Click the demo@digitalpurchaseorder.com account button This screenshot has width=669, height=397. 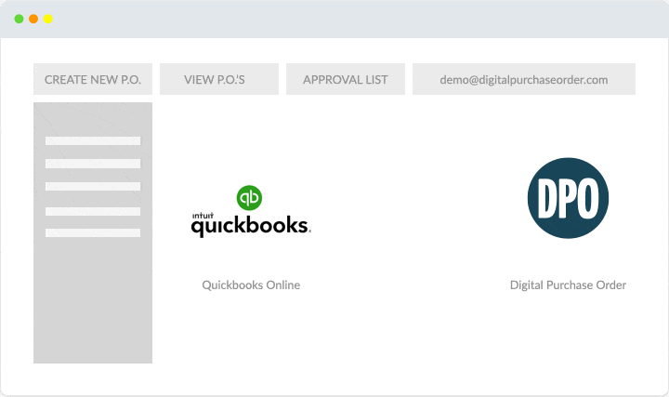pos(523,79)
